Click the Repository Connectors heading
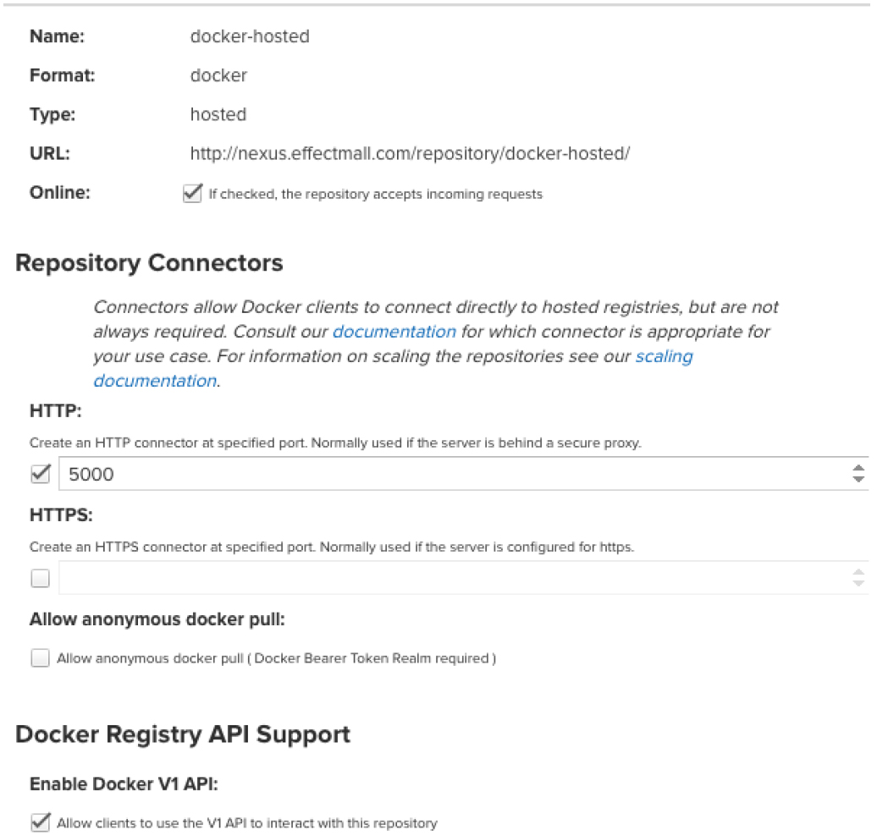This screenshot has width=877, height=836. click(x=149, y=263)
